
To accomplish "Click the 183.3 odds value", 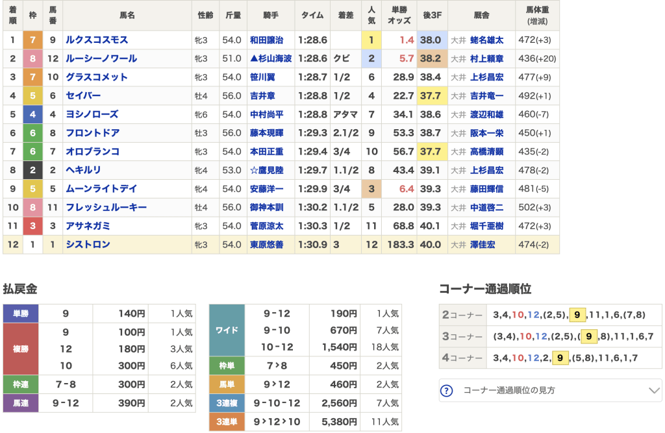I will (x=401, y=245).
